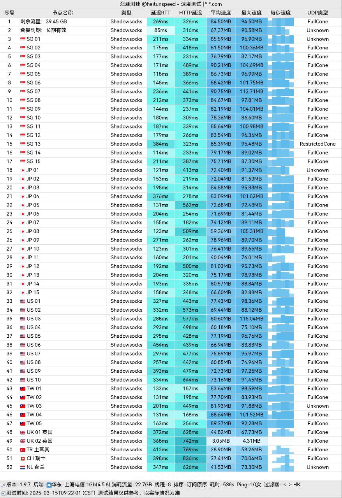Click the US flag beside US 03
The height and width of the screenshot is (498, 342).
click(23, 319)
